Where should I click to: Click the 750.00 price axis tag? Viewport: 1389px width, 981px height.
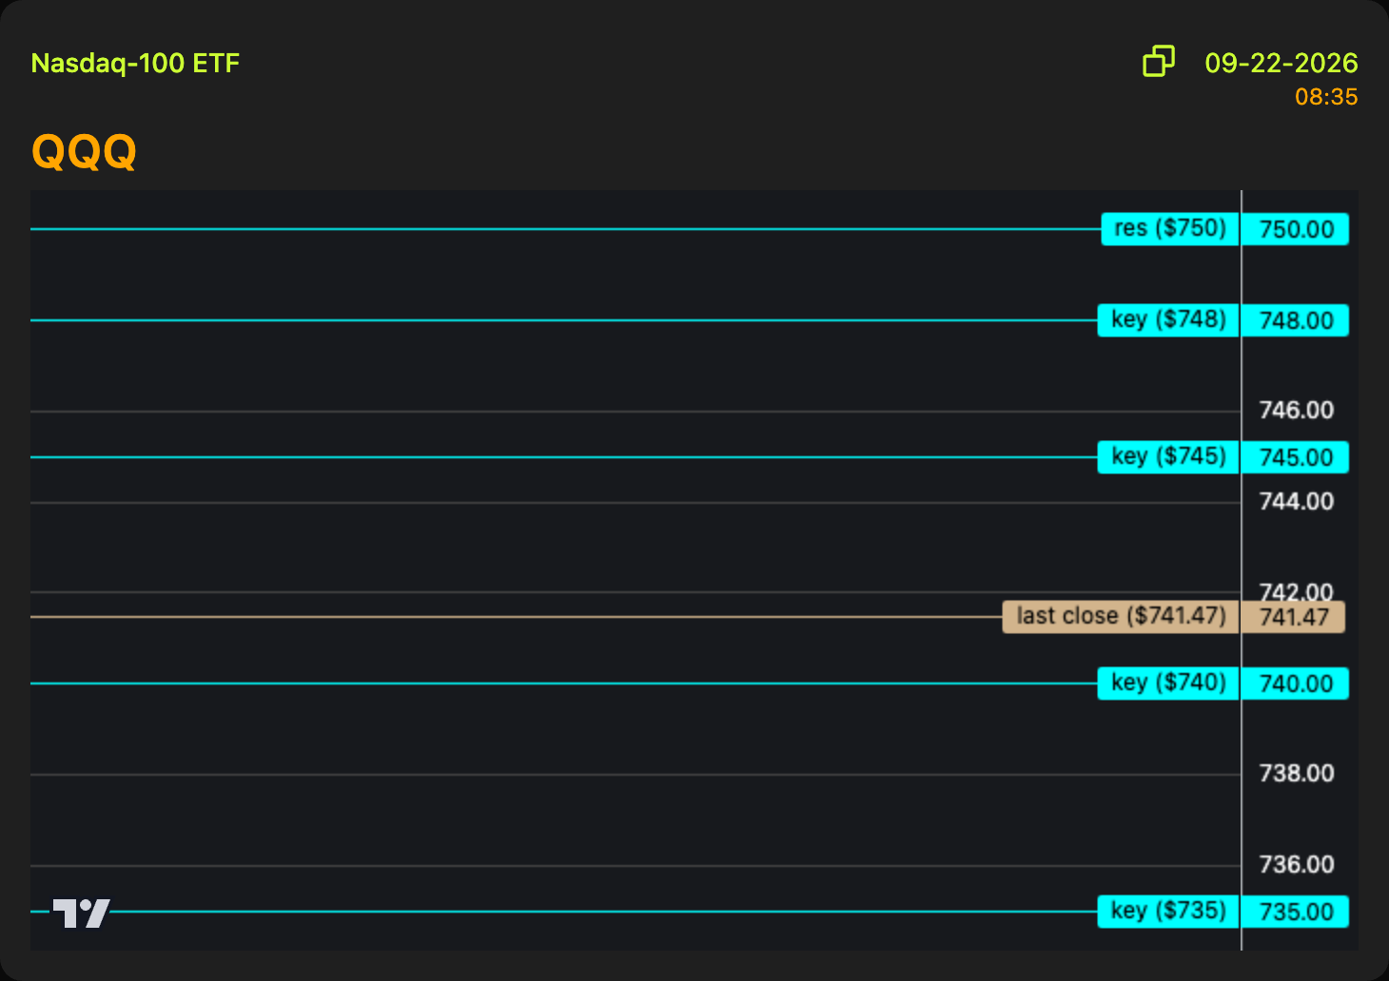tap(1296, 229)
